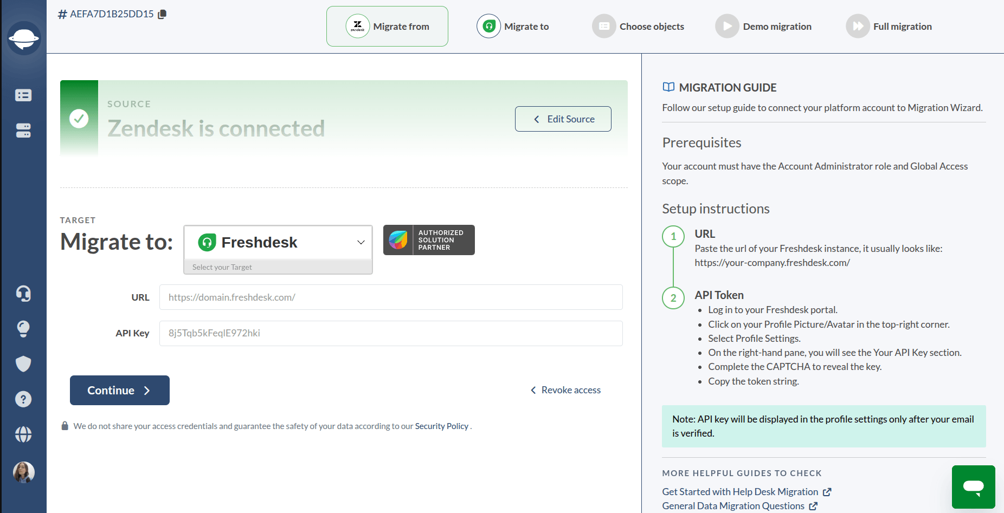Open the server stack icon in sidebar

(x=23, y=130)
